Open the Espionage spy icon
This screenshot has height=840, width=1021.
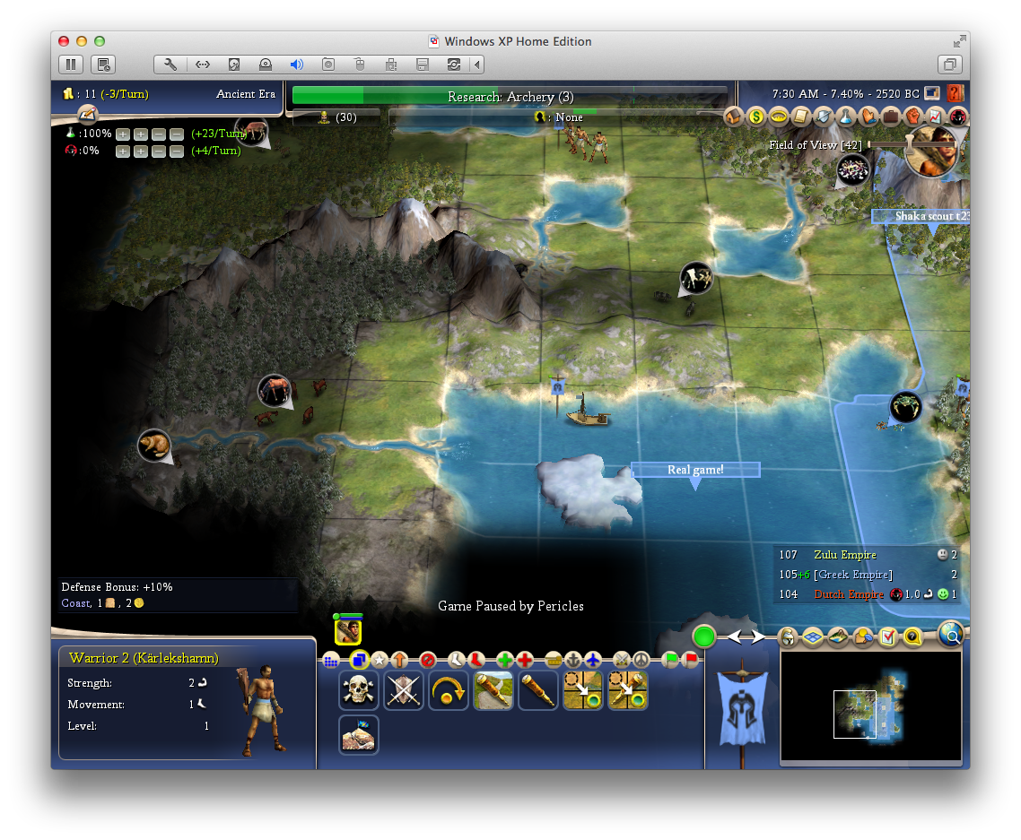[958, 117]
